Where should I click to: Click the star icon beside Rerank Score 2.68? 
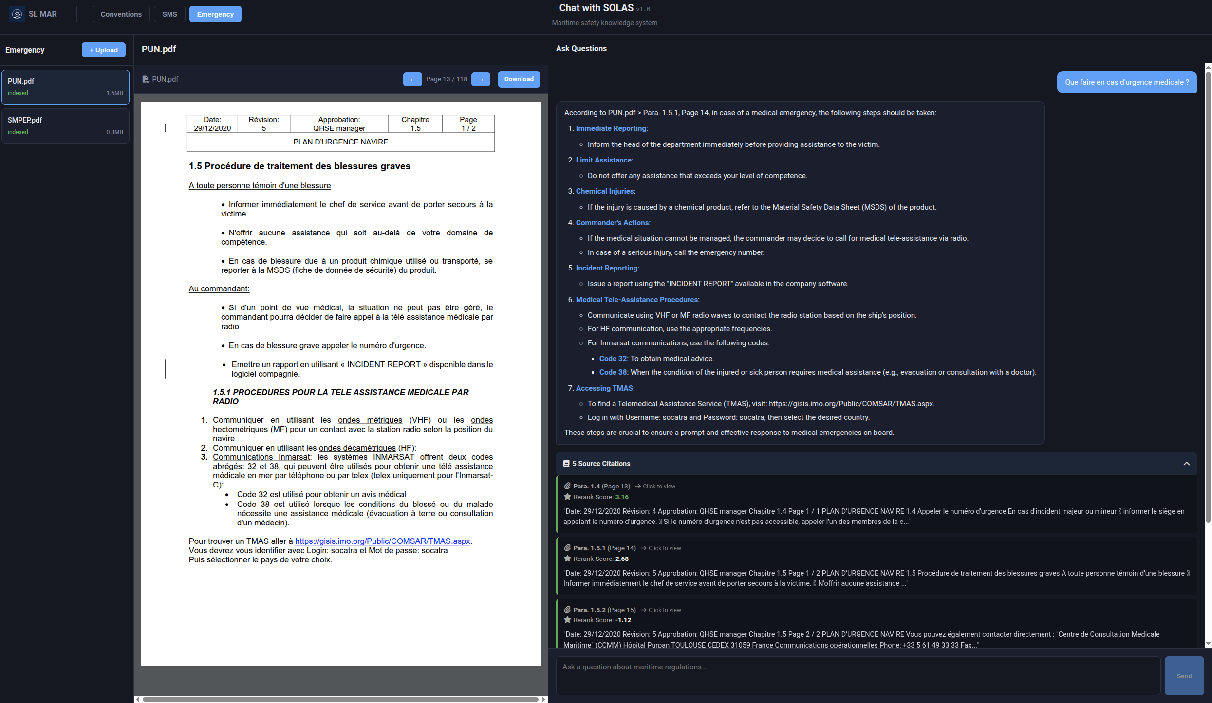pos(567,559)
